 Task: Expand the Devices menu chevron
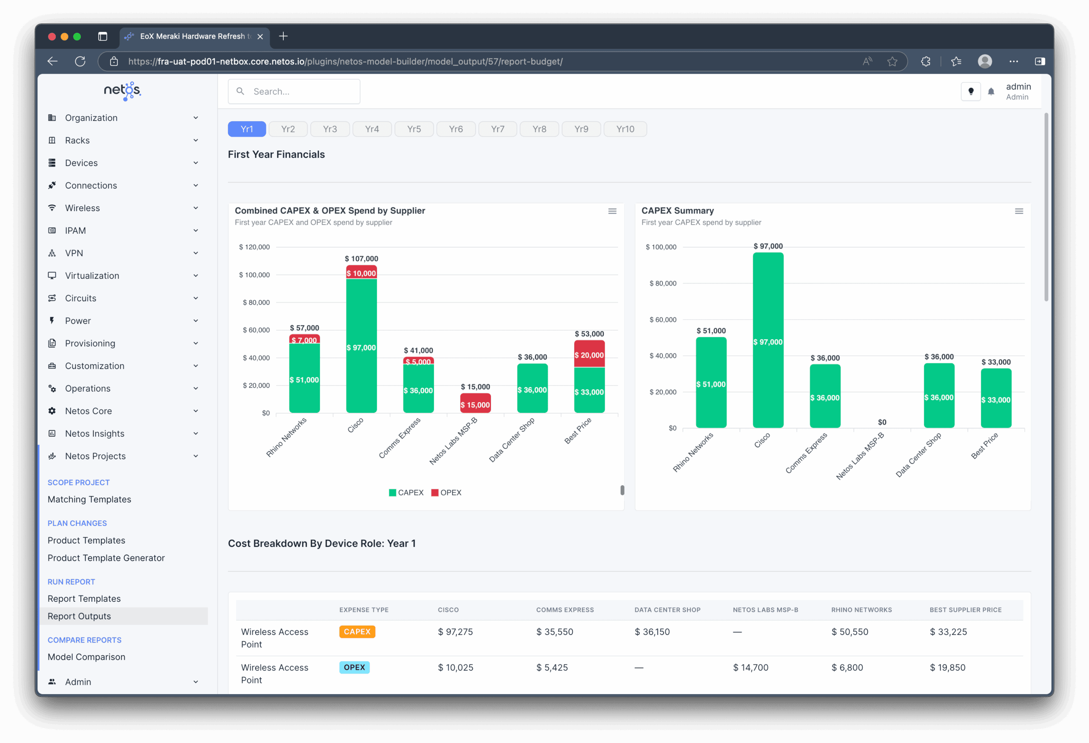[x=196, y=163]
